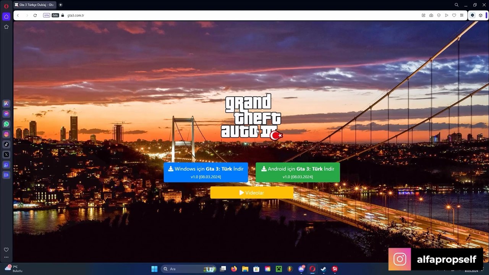Switch to Opera GX in the taskbar
Screen dimensions: 489x275
[313, 269]
